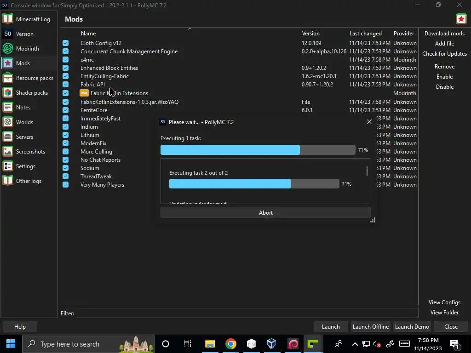
Task: Toggle Enhanced Block Entities checkbox
Action: tap(65, 68)
